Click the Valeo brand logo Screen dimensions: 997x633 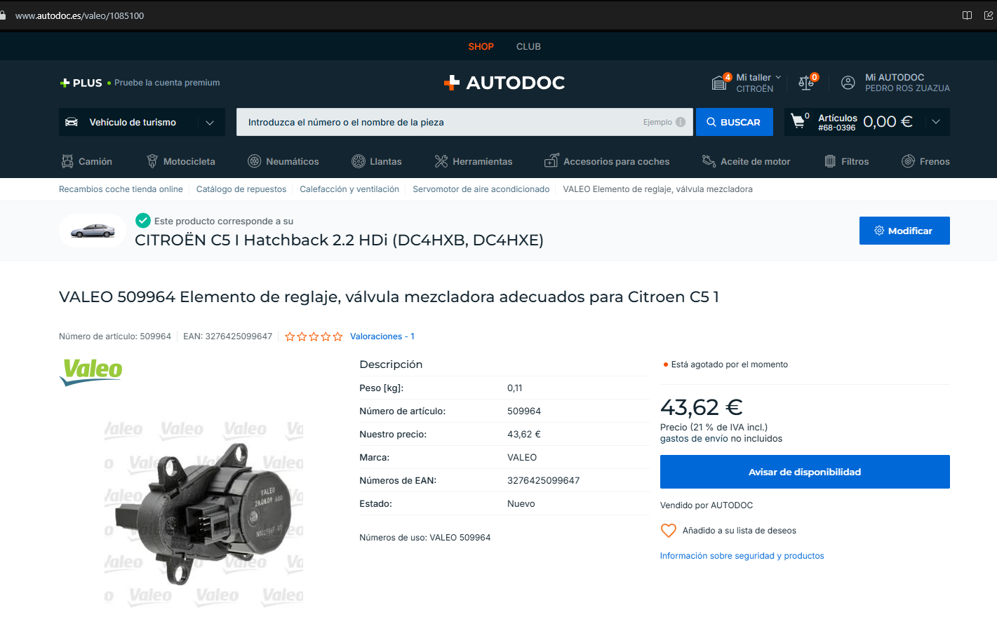pos(91,372)
